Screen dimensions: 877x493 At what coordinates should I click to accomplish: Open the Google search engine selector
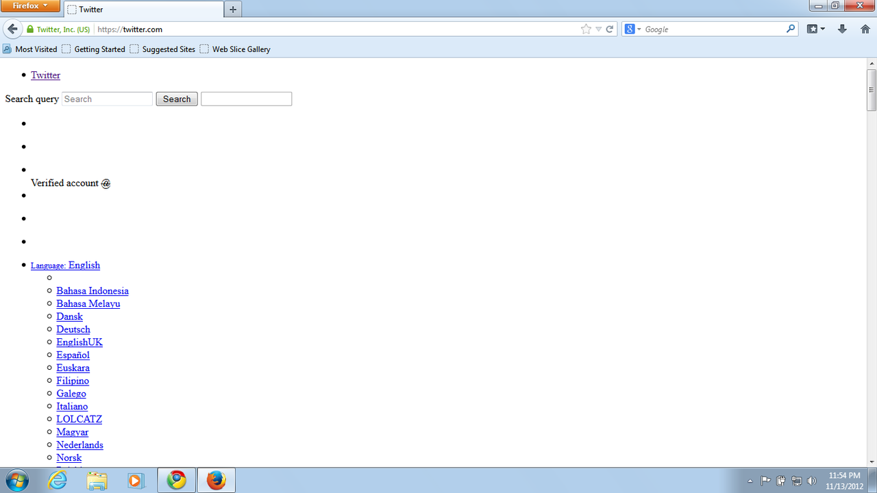(x=633, y=29)
